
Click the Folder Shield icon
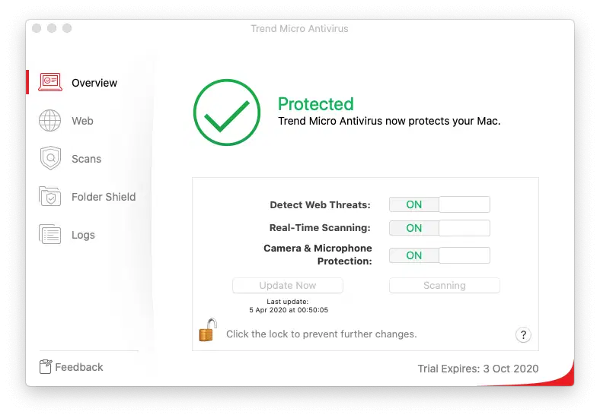50,196
